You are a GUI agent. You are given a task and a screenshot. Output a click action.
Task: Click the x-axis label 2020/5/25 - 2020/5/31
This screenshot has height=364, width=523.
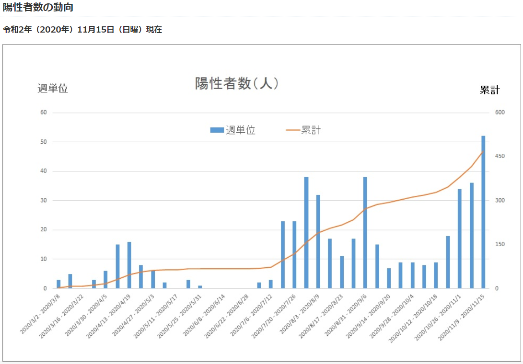[x=180, y=317]
